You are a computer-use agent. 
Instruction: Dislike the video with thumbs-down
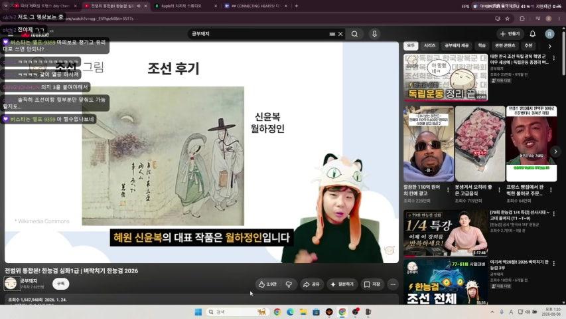(289, 284)
